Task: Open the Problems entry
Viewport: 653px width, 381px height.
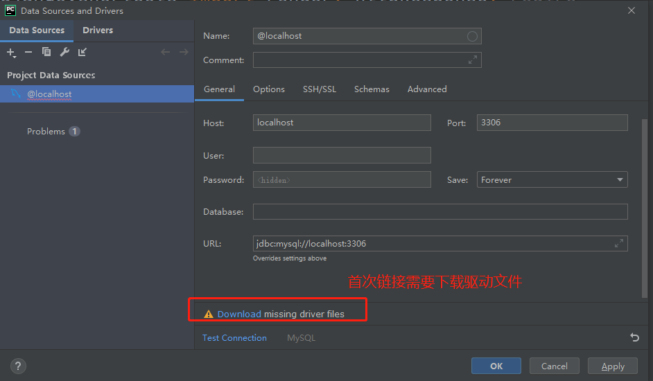Action: point(46,132)
